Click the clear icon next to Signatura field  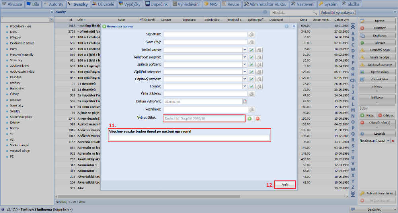point(252,35)
